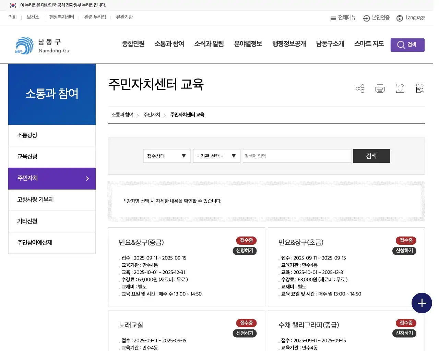Click the 검색 search button

[x=371, y=156]
